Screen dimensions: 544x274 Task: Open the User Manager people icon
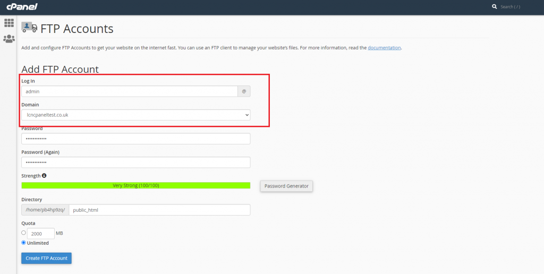[x=9, y=39]
